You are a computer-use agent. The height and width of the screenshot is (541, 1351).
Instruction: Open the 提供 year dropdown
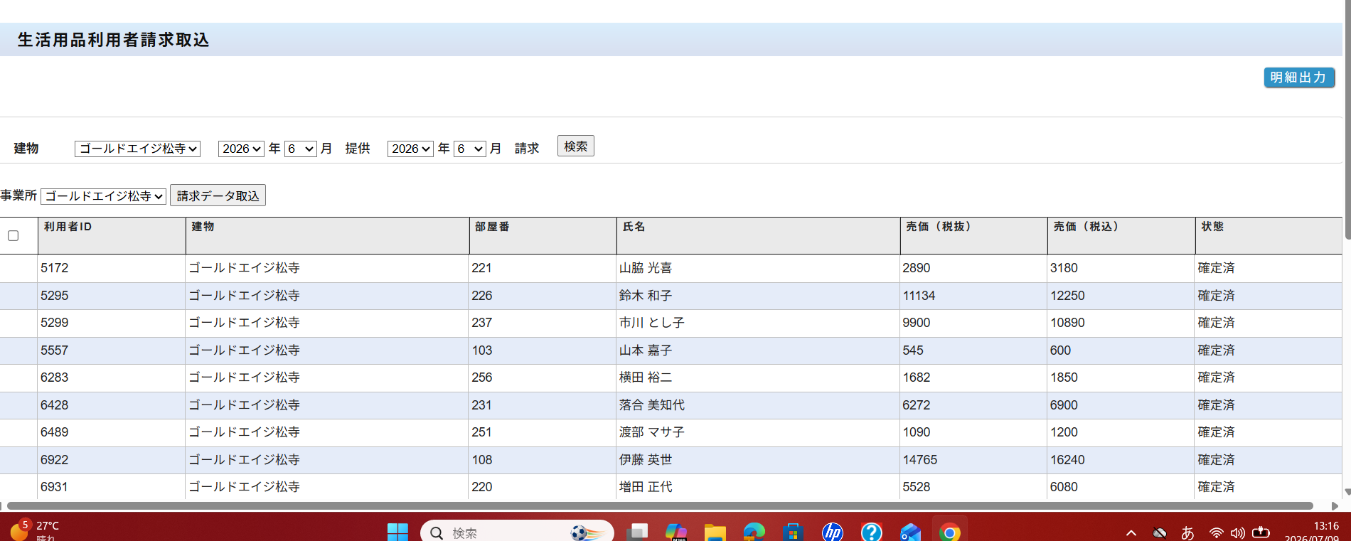point(241,149)
